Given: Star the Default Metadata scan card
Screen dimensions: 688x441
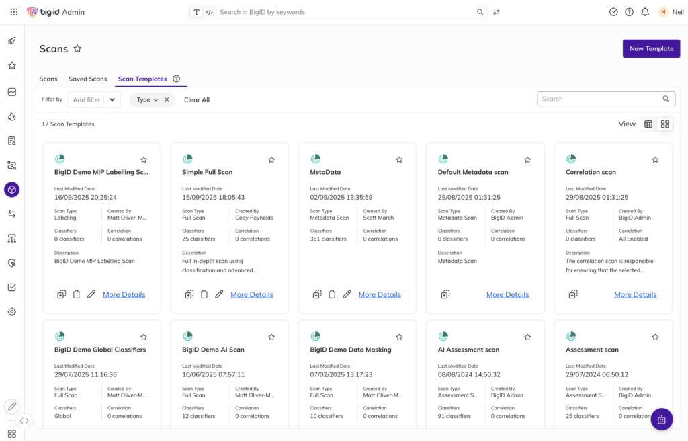Looking at the screenshot, I should pos(527,160).
